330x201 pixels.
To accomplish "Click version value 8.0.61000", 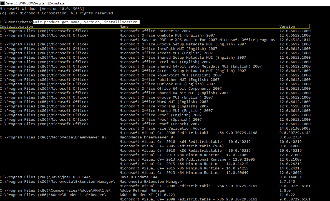I will coord(289,146).
